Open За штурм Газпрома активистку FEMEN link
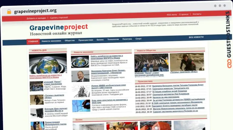The width and height of the screenshot is (233, 130). coord(179,100)
